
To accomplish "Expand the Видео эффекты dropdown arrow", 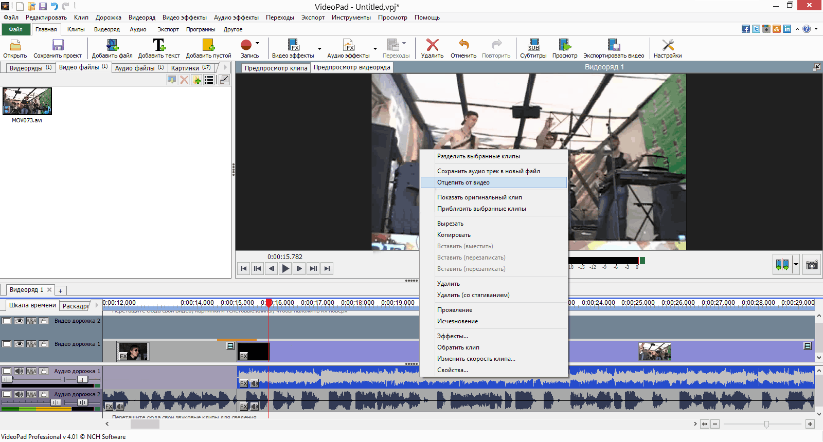I will point(319,49).
